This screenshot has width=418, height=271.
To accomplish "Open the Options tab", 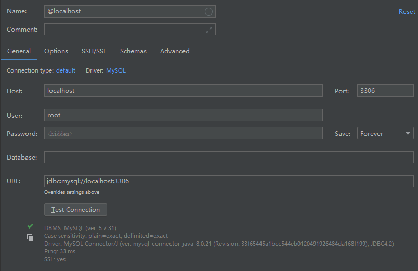I will (x=56, y=51).
